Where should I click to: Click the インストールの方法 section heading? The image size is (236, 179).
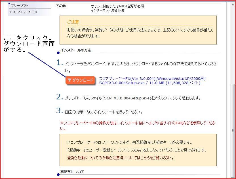click(x=76, y=50)
